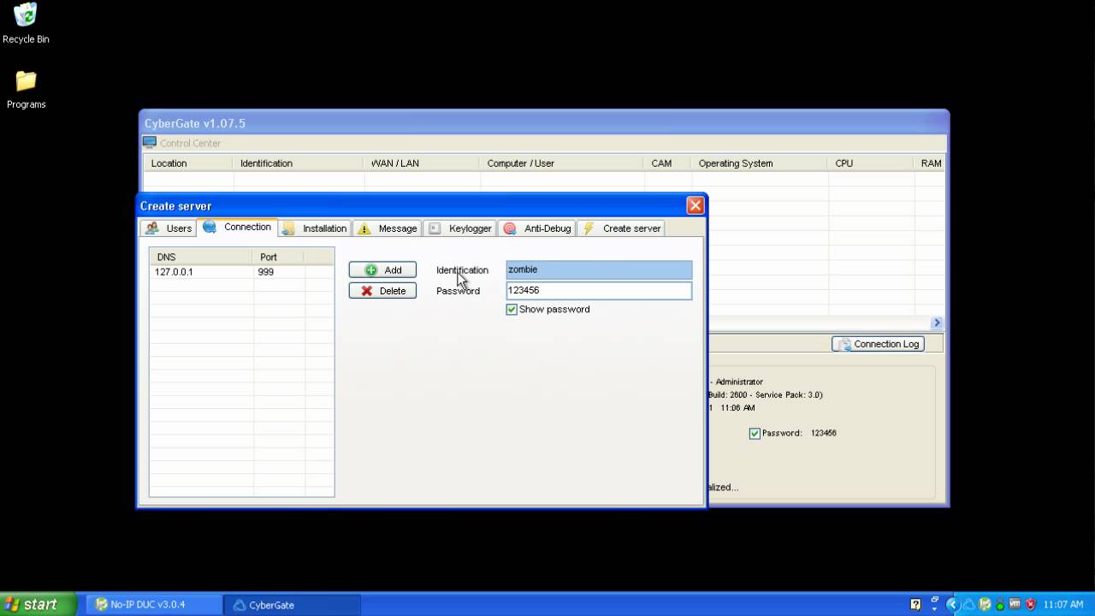Viewport: 1095px width, 616px height.
Task: Click the VMware tools tray icon
Action: (x=1015, y=605)
